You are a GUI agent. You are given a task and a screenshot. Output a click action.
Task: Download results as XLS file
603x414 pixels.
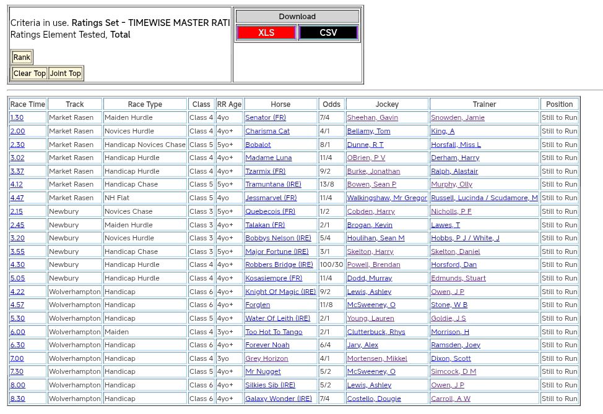coord(266,33)
